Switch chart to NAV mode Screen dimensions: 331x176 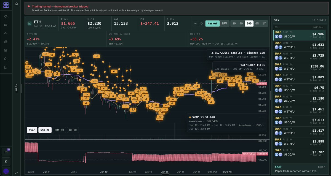pos(224,24)
